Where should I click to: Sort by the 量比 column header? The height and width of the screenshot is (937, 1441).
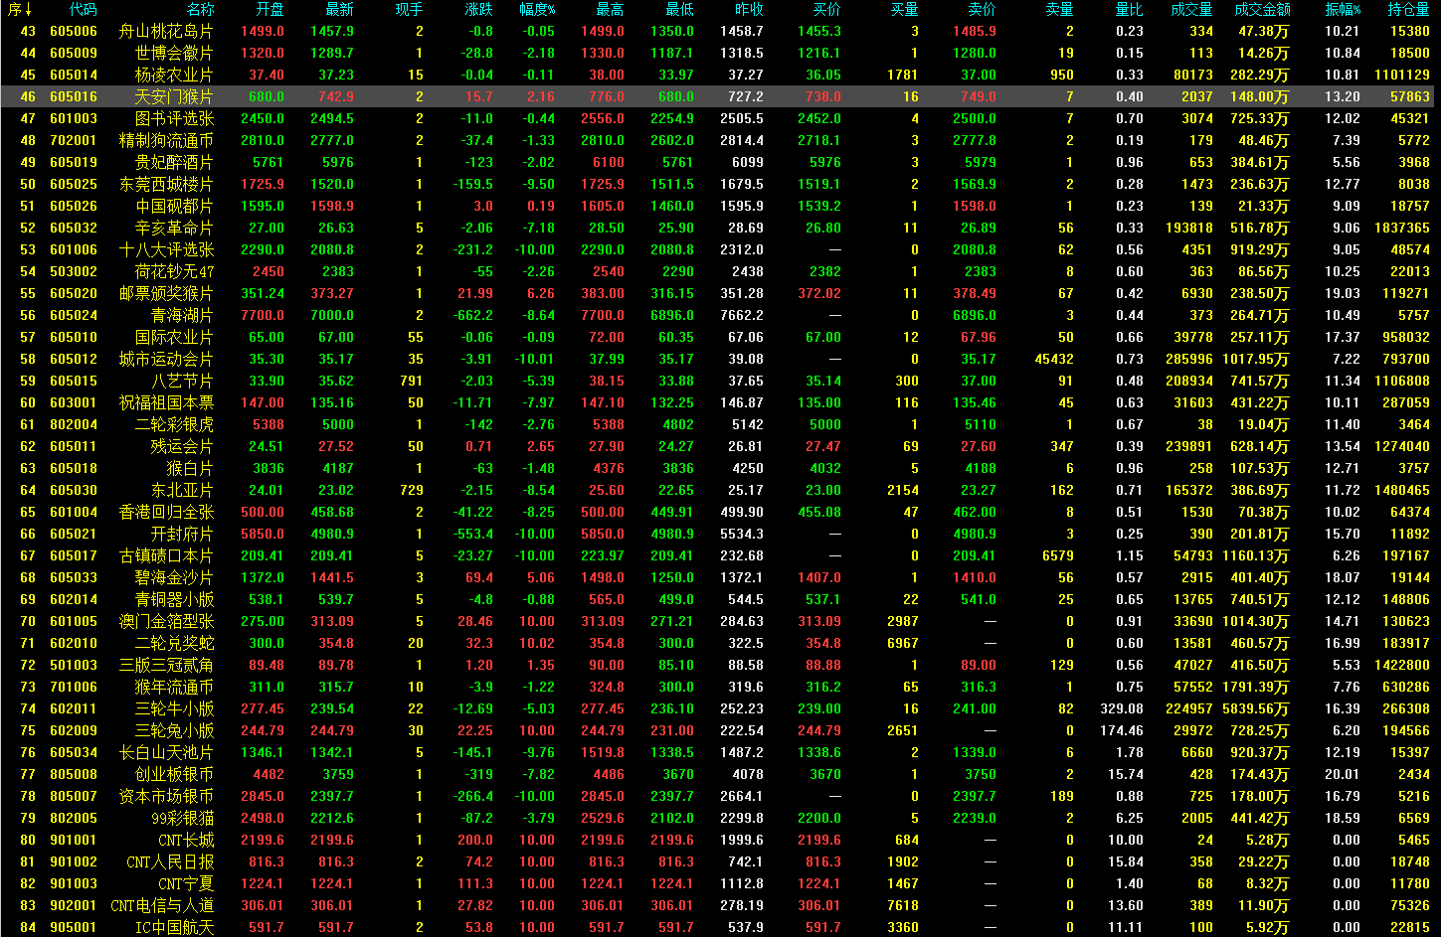[1129, 9]
